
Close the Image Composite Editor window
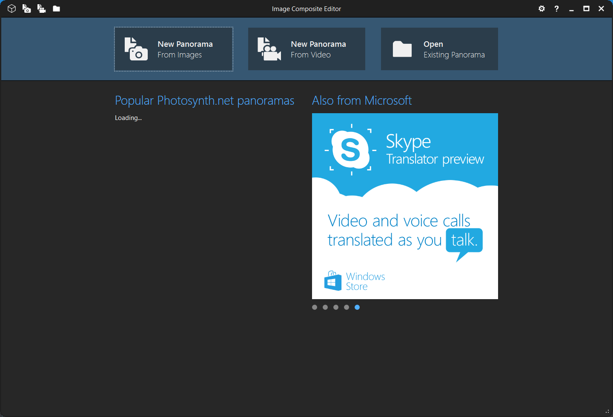click(x=601, y=9)
